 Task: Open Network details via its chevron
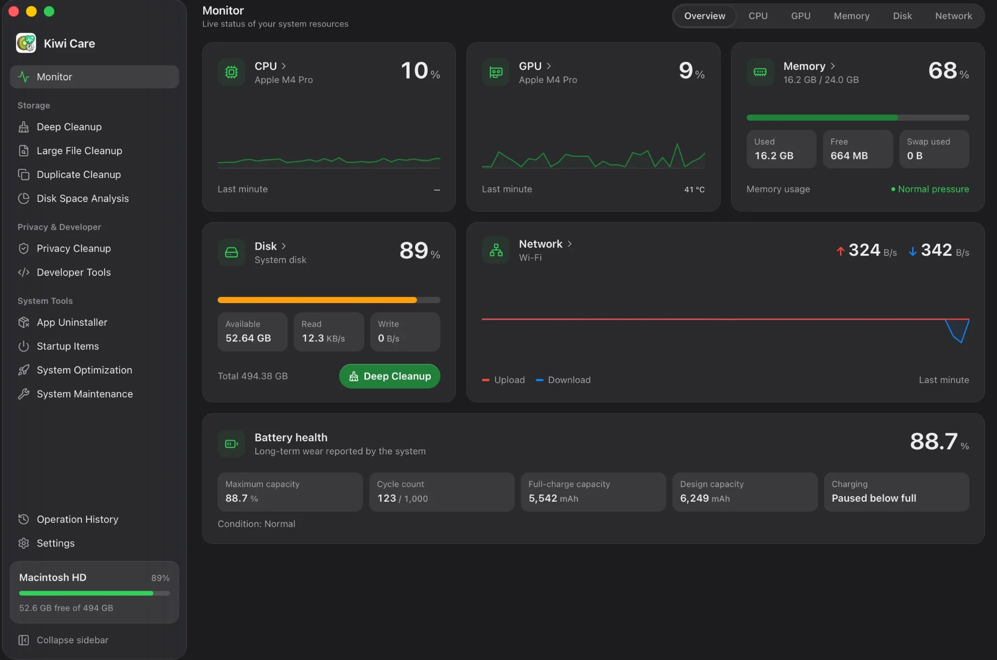pyautogui.click(x=569, y=244)
